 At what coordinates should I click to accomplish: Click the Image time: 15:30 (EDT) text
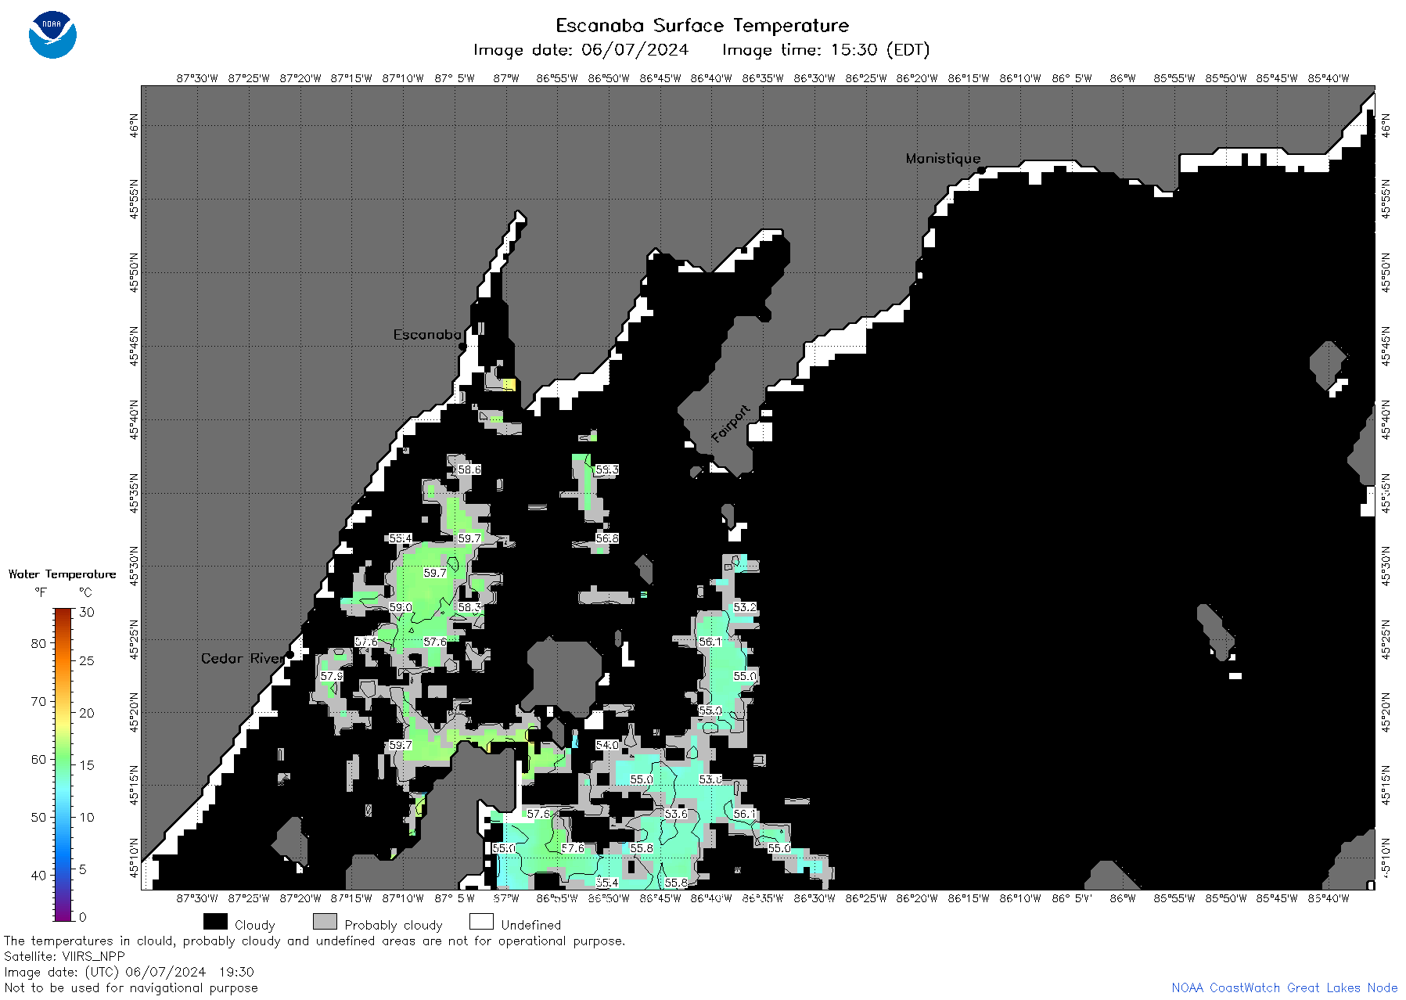coord(825,50)
